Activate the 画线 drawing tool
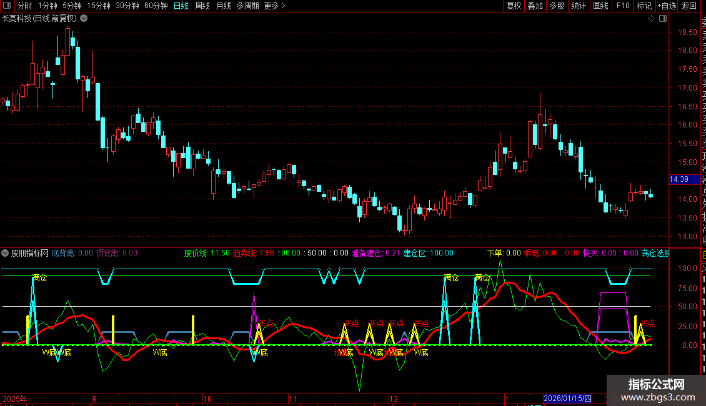 click(x=600, y=6)
